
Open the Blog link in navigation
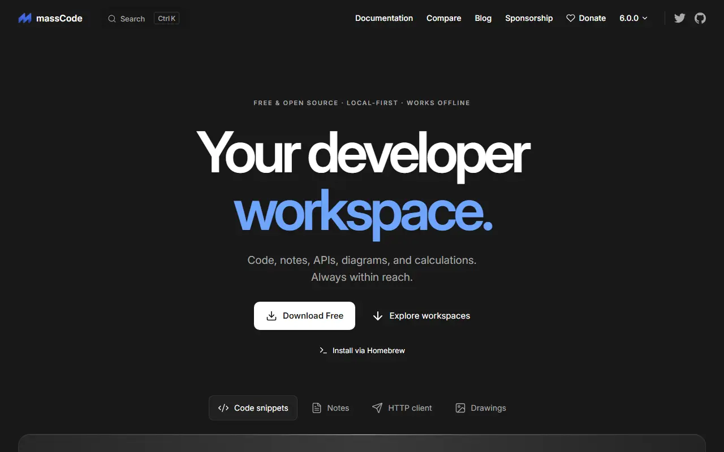(483, 18)
